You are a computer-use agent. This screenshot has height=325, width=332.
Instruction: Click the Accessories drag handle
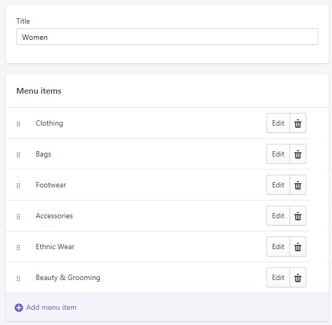tap(18, 217)
